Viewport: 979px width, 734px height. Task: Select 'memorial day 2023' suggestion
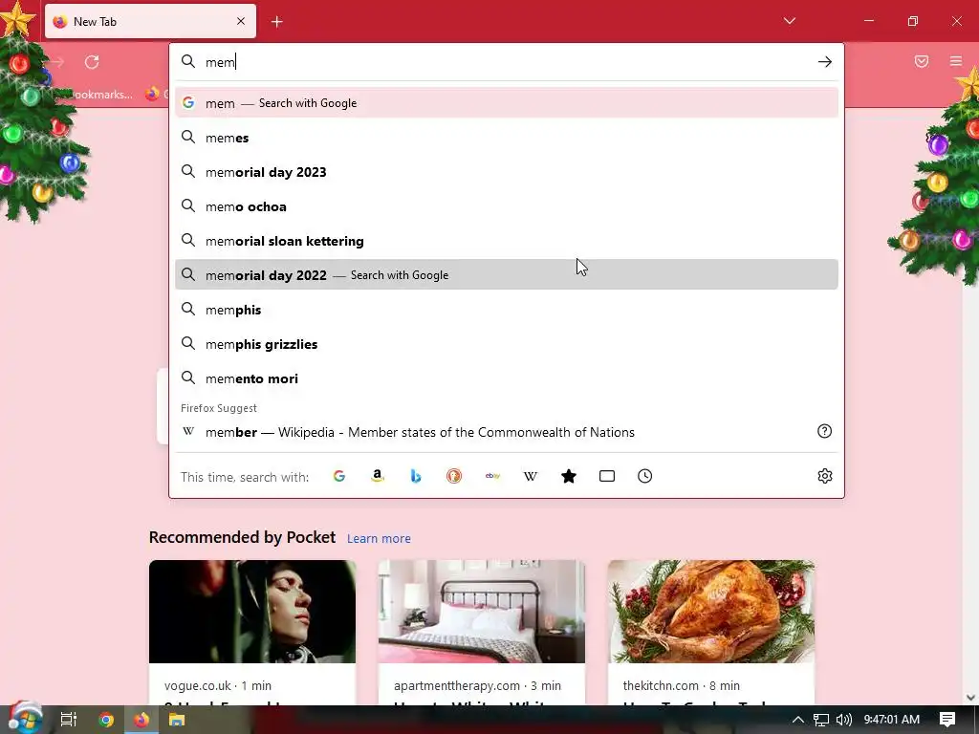507,172
